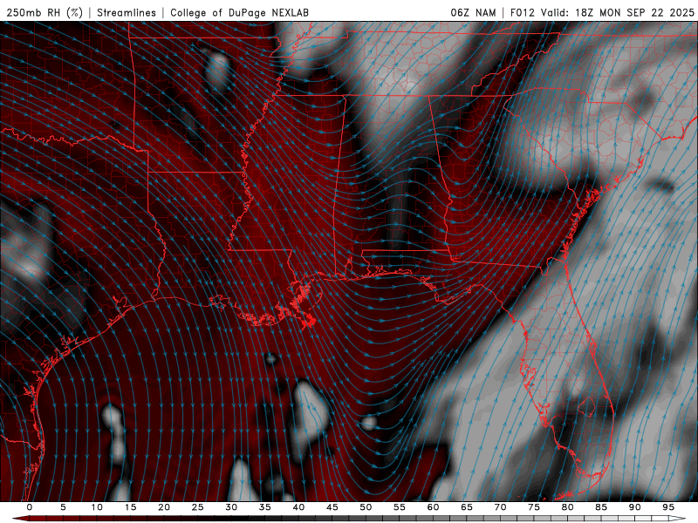Image resolution: width=698 pixels, height=523 pixels.
Task: Click the '85' color scale value
Action: [601, 507]
